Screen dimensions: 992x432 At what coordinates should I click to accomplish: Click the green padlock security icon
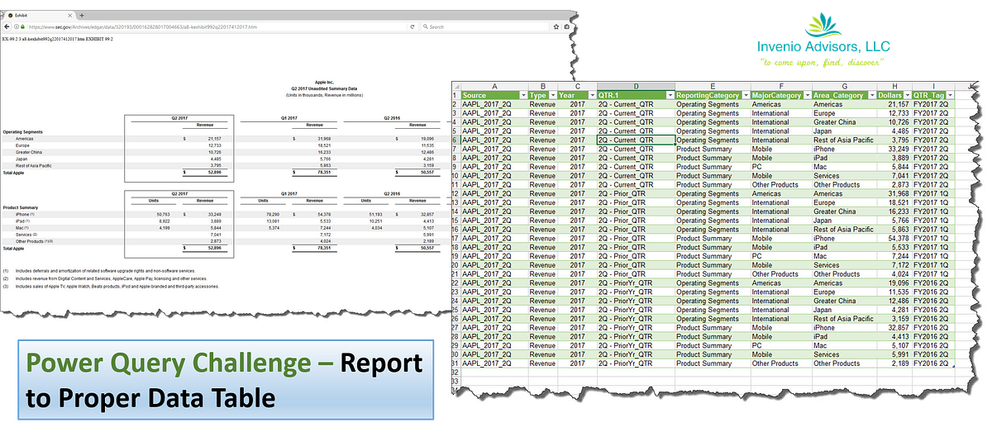point(22,27)
